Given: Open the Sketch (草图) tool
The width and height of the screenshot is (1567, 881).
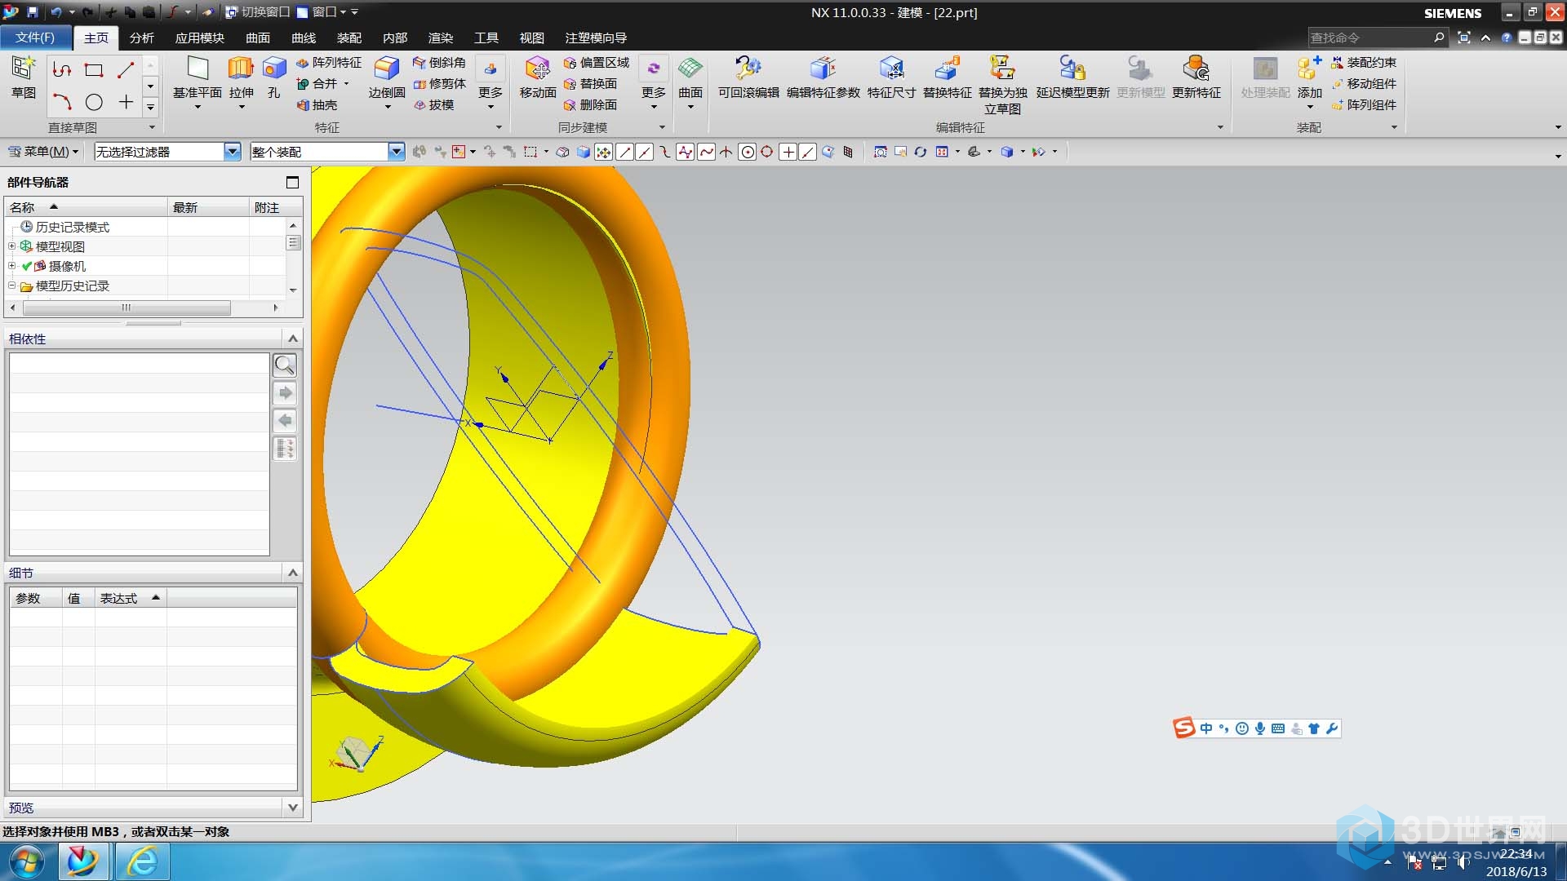Looking at the screenshot, I should [23, 78].
